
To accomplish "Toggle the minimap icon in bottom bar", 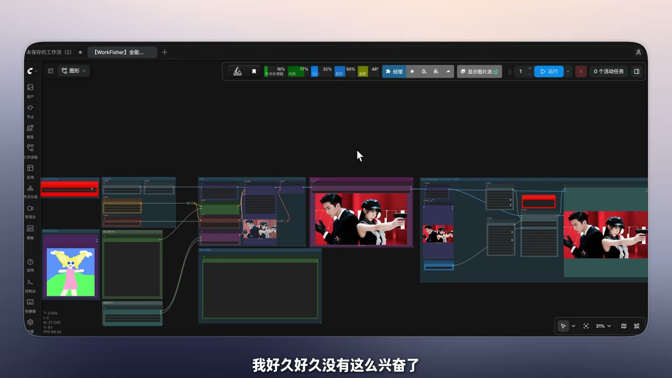I will (624, 326).
